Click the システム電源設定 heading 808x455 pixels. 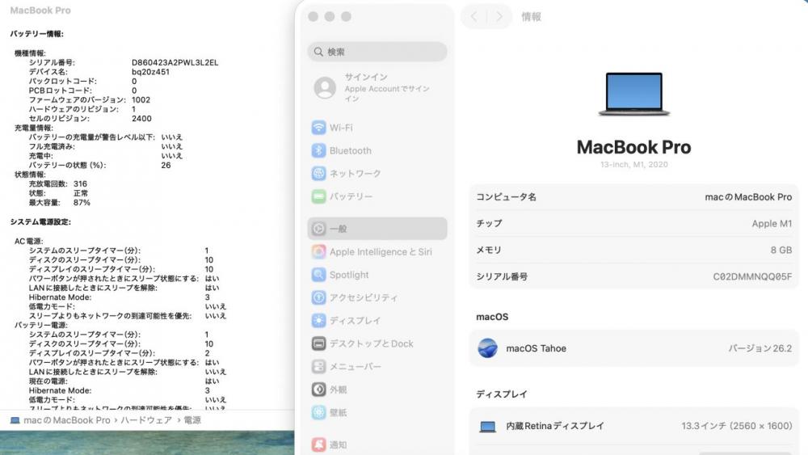[x=40, y=222]
